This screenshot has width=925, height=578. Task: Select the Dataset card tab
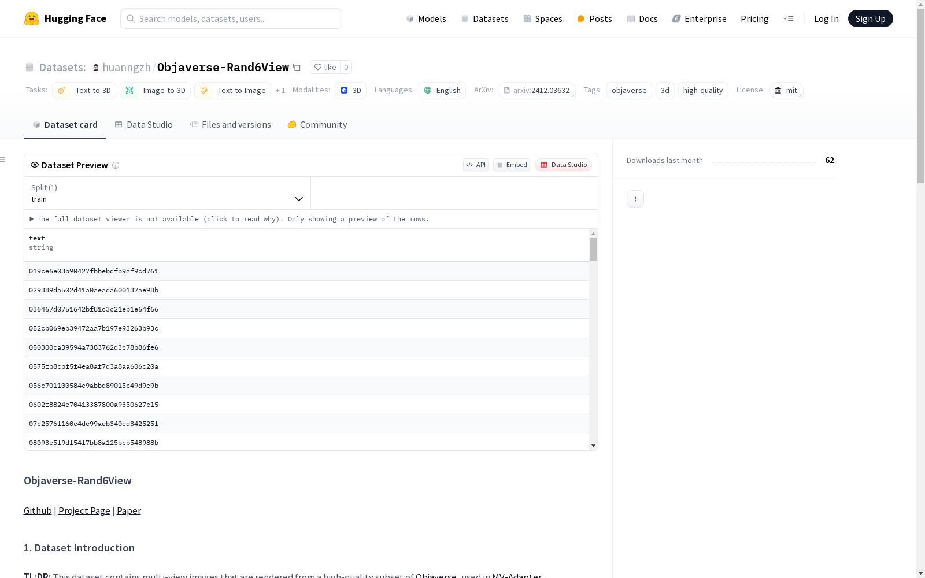(x=65, y=125)
